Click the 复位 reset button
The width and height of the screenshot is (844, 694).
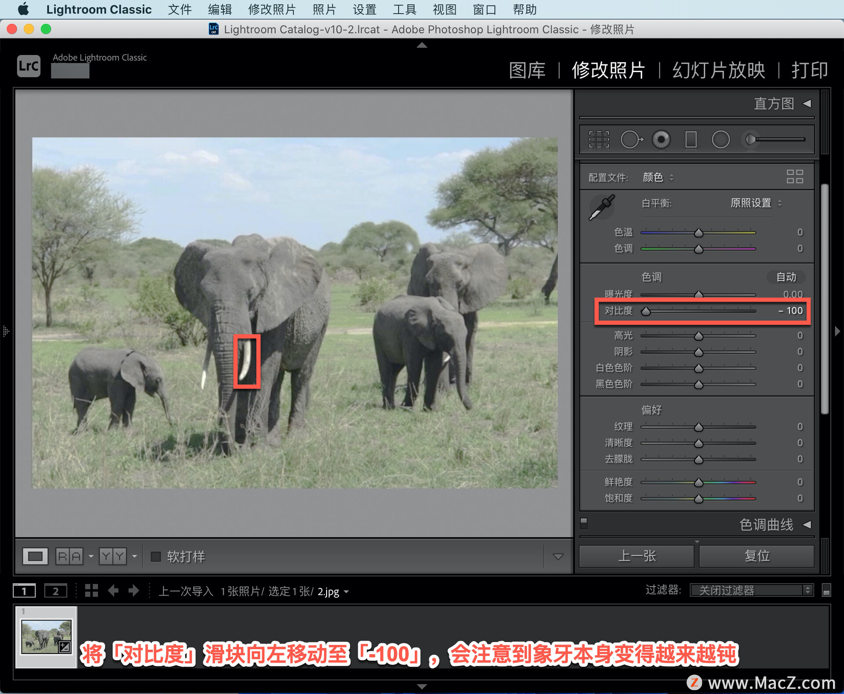pyautogui.click(x=756, y=556)
